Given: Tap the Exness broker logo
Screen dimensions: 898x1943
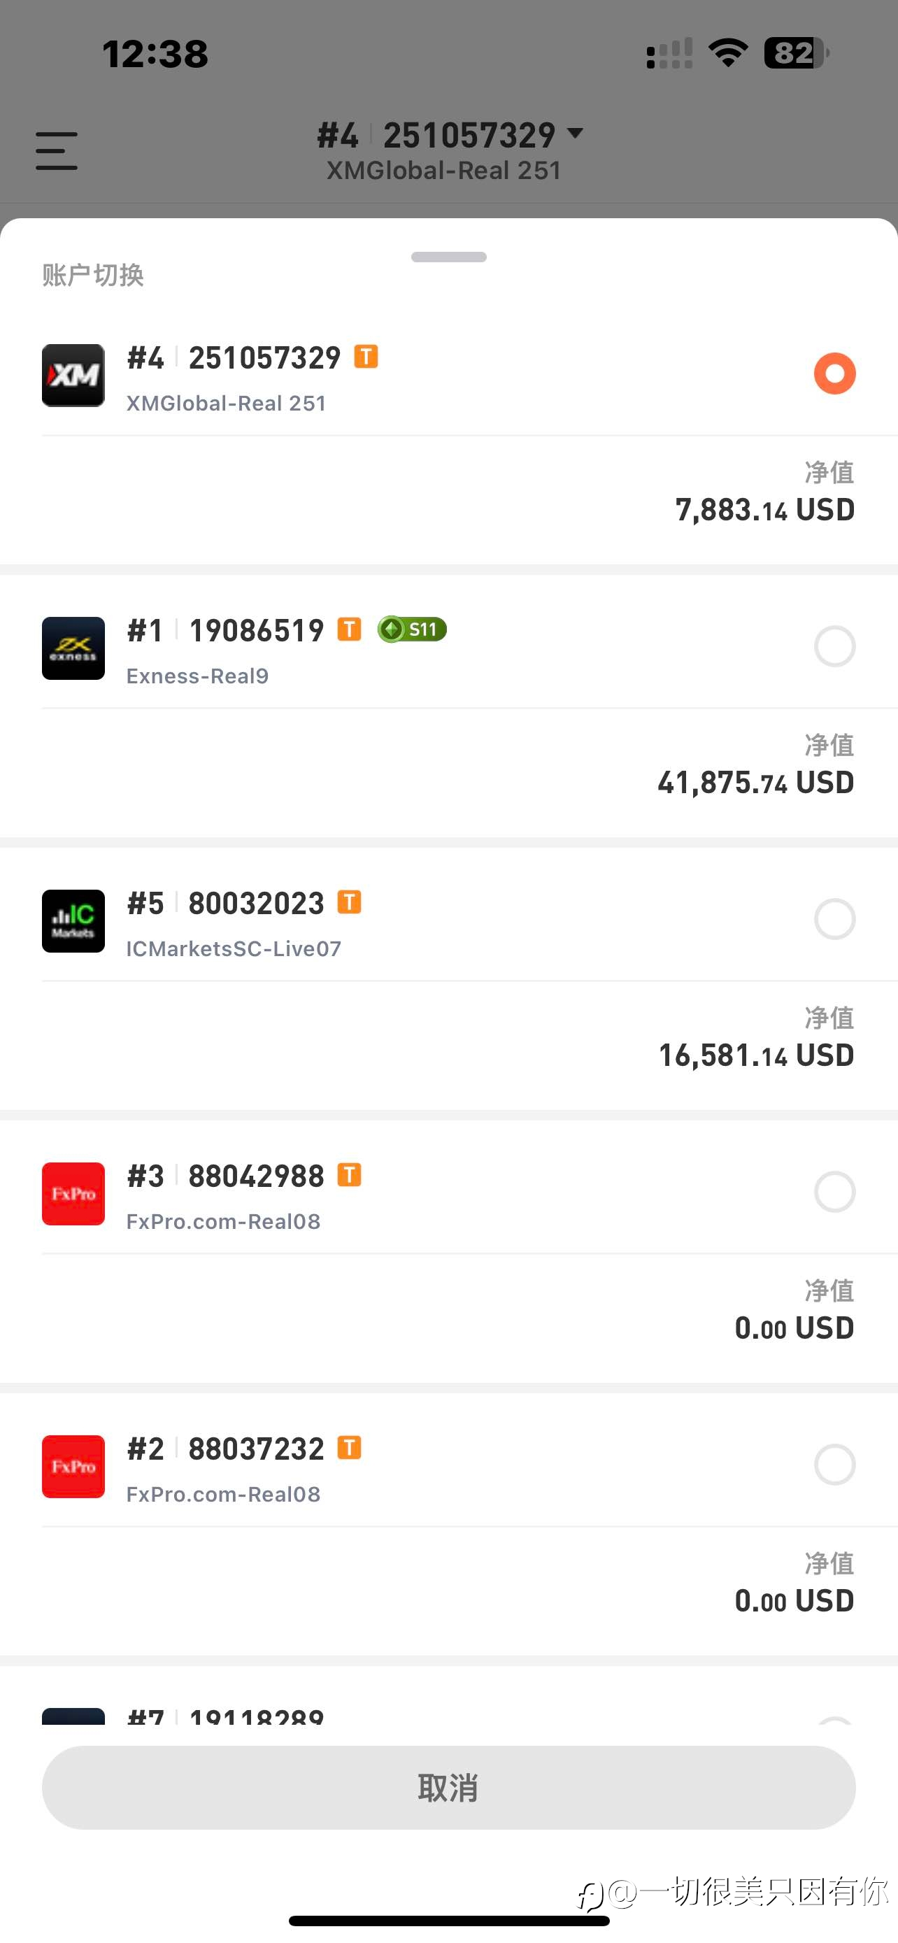Looking at the screenshot, I should tap(73, 648).
